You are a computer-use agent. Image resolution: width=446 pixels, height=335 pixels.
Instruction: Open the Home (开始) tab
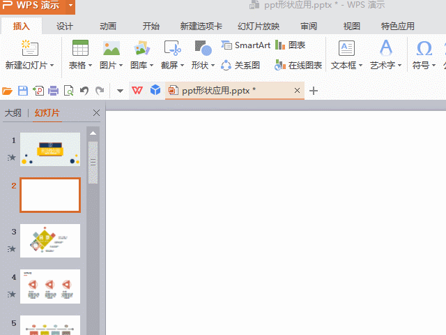click(x=151, y=27)
